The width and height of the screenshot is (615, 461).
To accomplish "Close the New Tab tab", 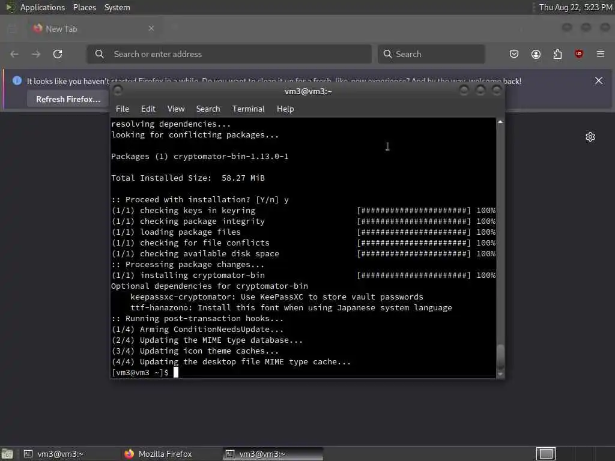I will [151, 28].
